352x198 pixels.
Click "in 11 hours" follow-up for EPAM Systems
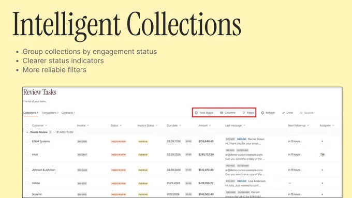(294, 141)
